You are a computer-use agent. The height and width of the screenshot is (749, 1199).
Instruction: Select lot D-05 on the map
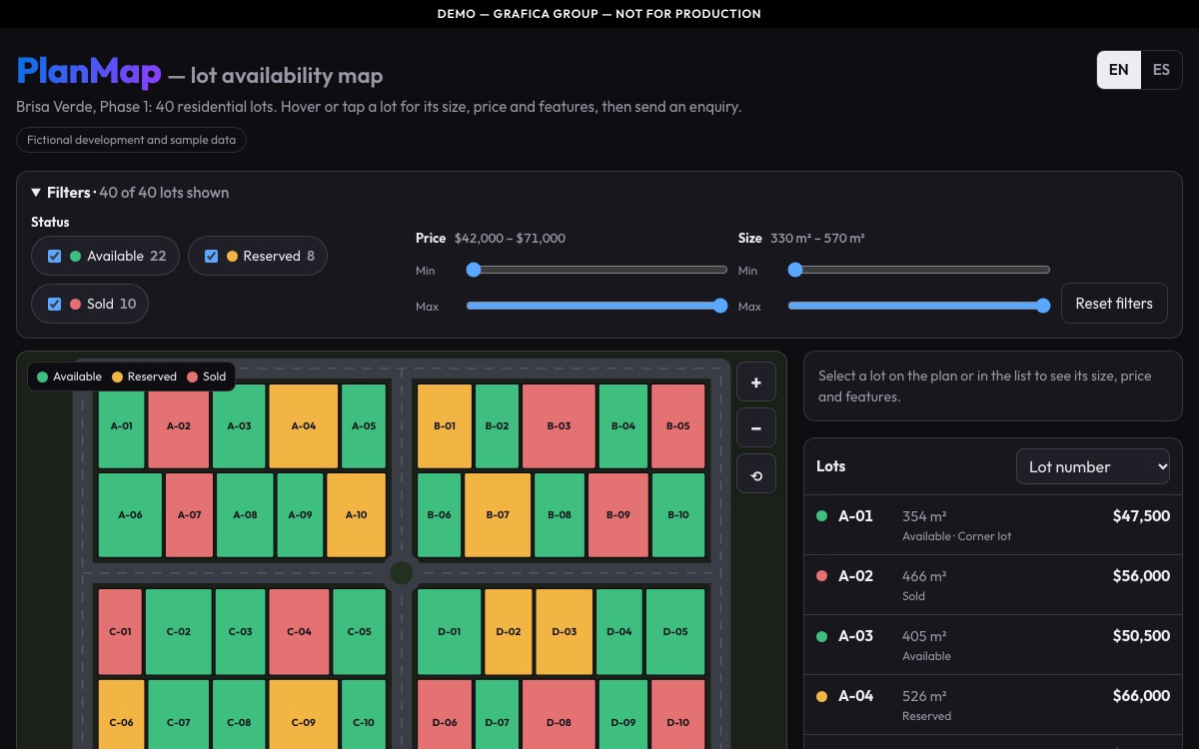point(676,632)
